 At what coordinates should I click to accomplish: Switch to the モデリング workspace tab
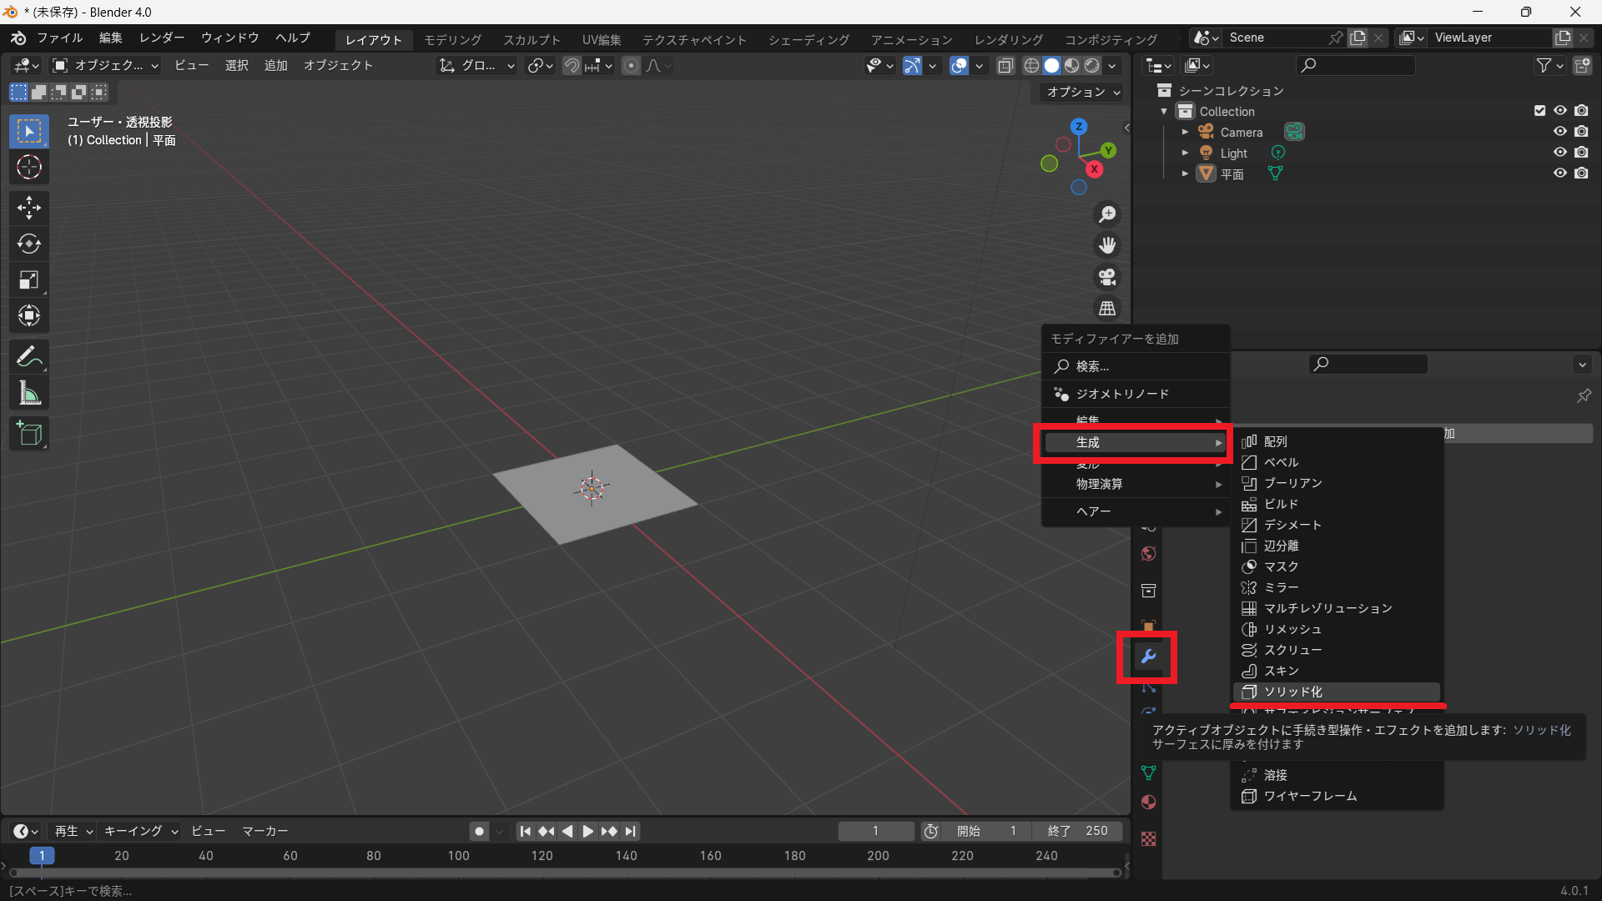point(452,39)
